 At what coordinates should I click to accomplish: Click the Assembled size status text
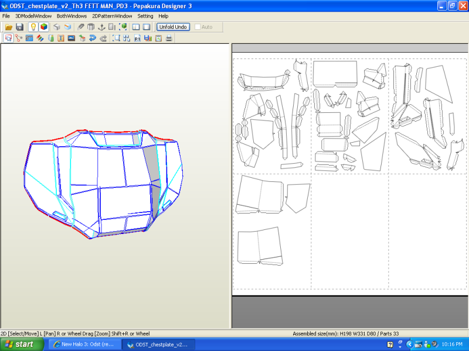click(345, 333)
